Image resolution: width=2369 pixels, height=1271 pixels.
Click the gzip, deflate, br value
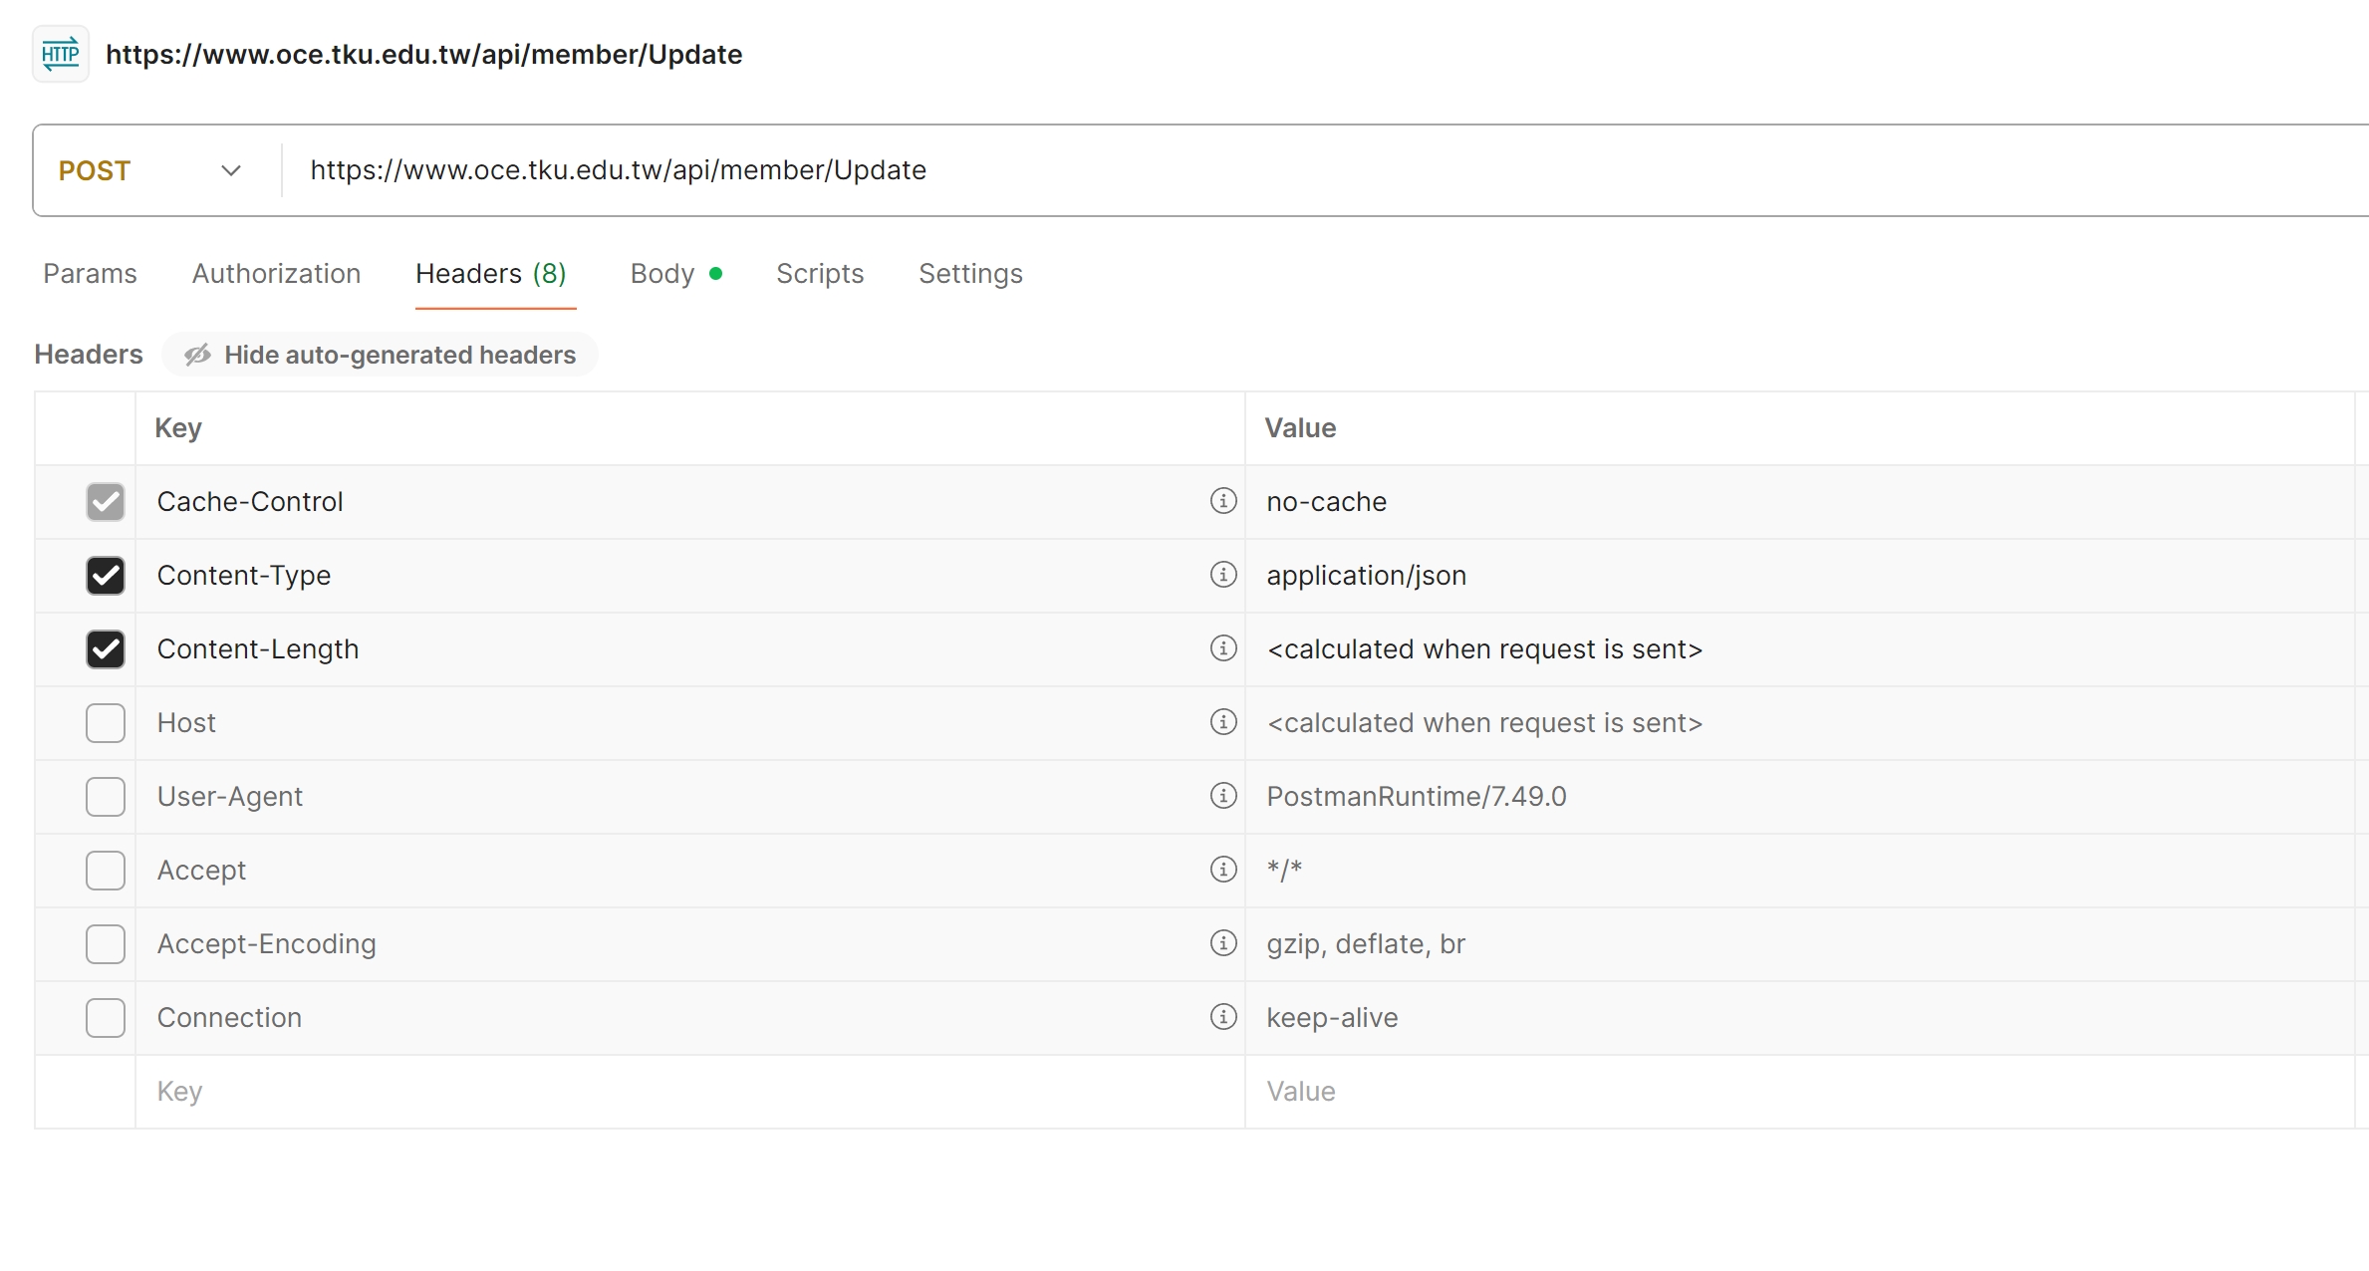point(1366,944)
